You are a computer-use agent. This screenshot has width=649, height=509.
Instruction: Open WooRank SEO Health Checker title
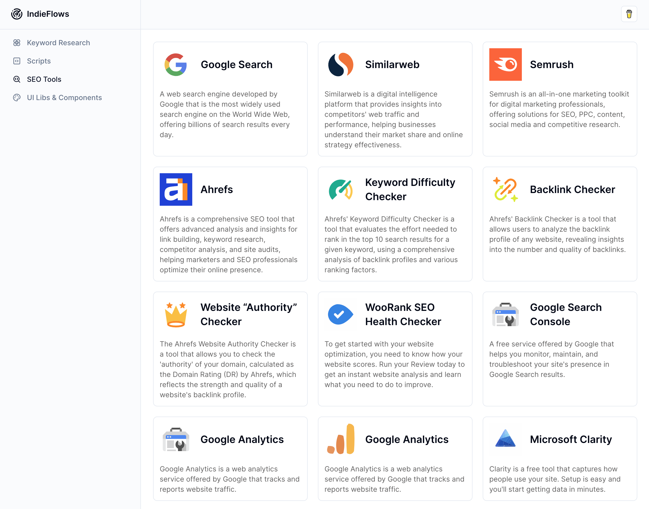pyautogui.click(x=403, y=314)
